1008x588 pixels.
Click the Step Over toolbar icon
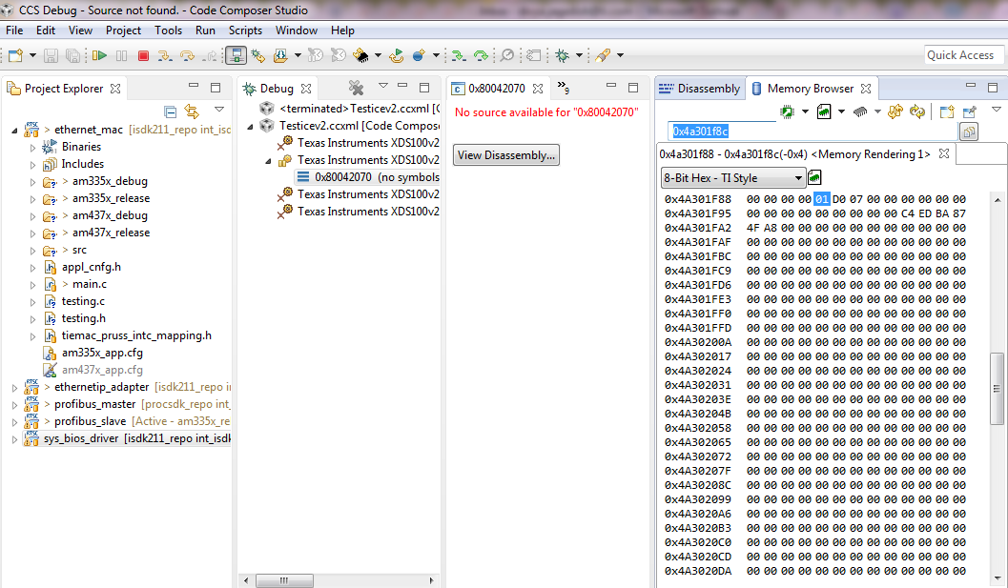click(187, 56)
